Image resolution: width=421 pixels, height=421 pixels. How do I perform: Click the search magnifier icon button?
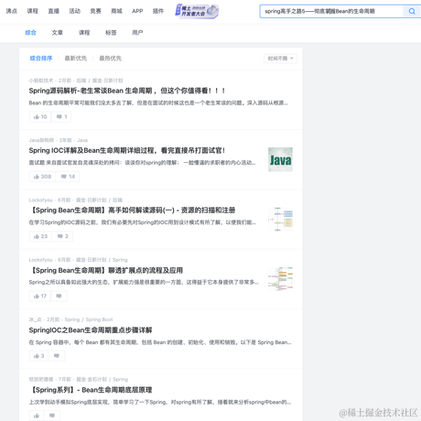point(412,11)
